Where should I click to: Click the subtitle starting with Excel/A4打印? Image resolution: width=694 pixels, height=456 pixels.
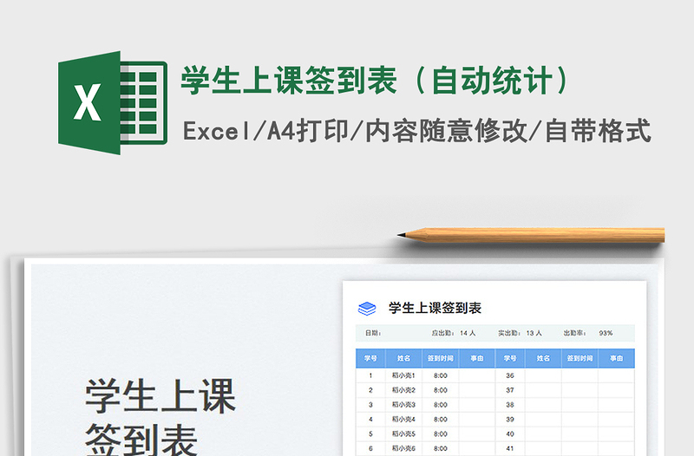pyautogui.click(x=416, y=131)
